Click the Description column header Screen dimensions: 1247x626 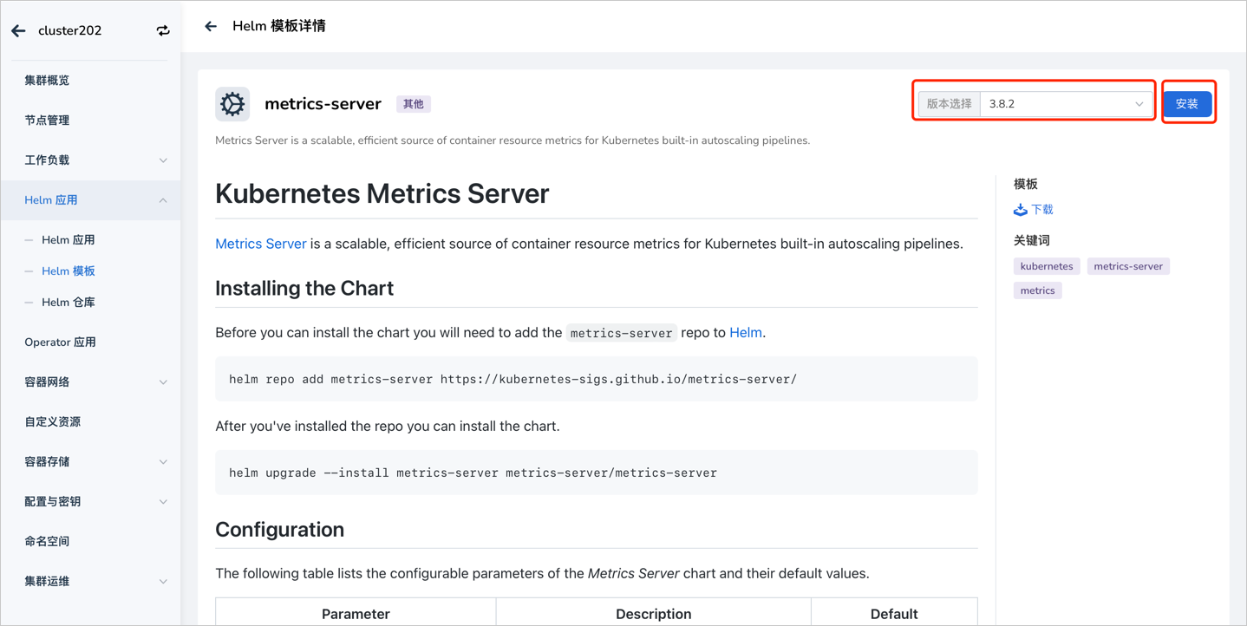coord(654,614)
